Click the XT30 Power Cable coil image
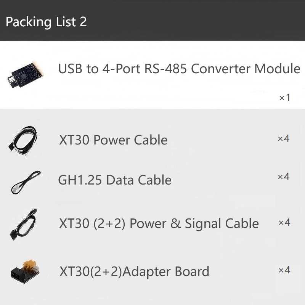 [x=24, y=140]
